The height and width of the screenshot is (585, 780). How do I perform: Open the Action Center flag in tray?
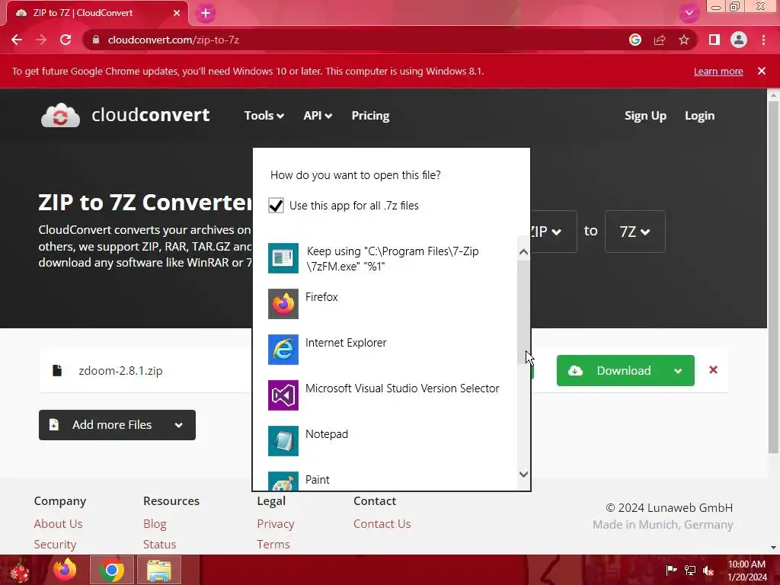pyautogui.click(x=671, y=571)
